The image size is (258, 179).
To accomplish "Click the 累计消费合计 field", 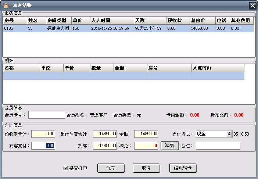I will (x=105, y=134).
